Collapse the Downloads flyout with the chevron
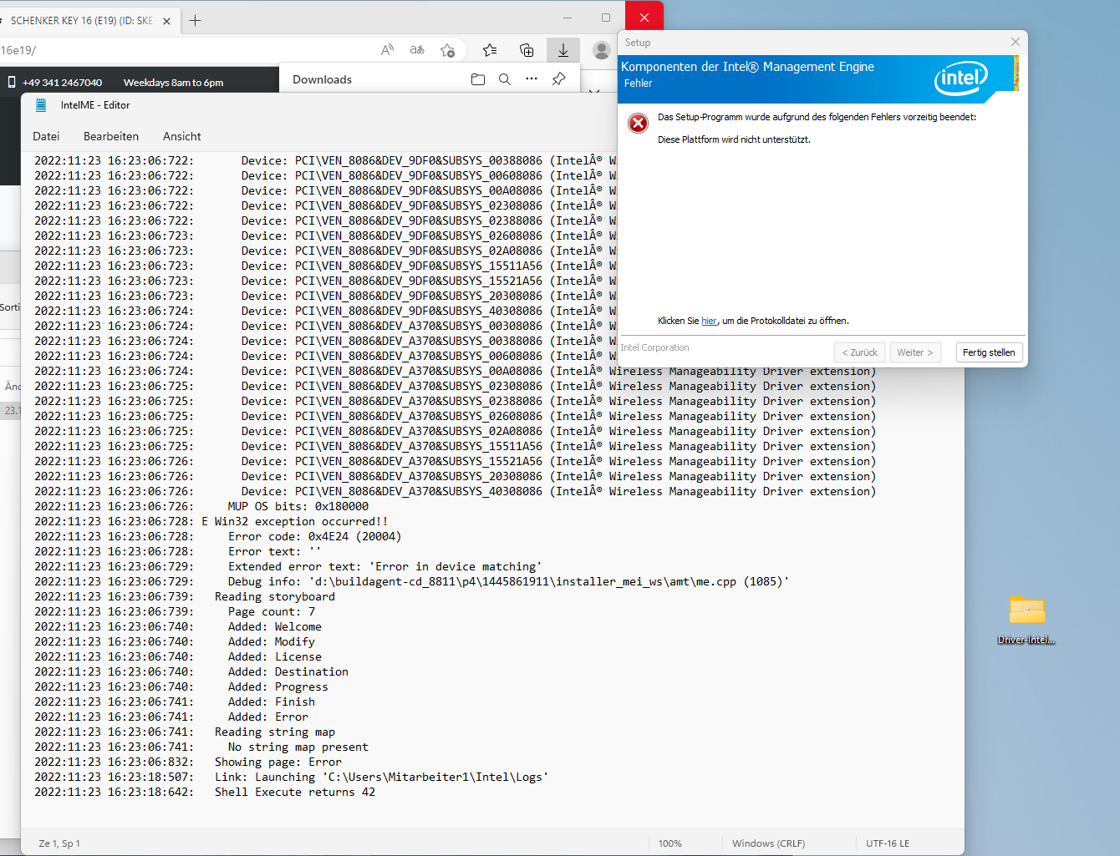This screenshot has width=1120, height=856. tap(596, 92)
